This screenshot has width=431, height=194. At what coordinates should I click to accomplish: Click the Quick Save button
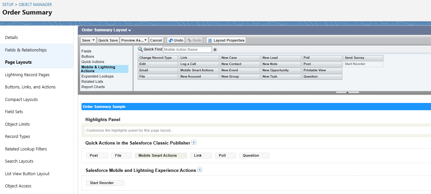click(108, 40)
